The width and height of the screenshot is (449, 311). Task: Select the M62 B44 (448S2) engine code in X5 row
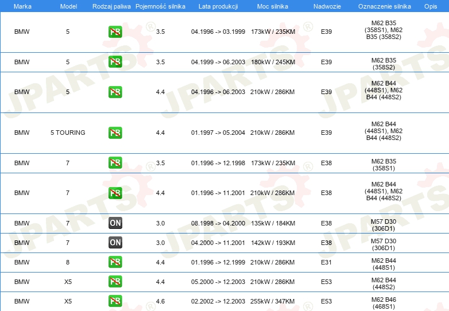point(384,283)
